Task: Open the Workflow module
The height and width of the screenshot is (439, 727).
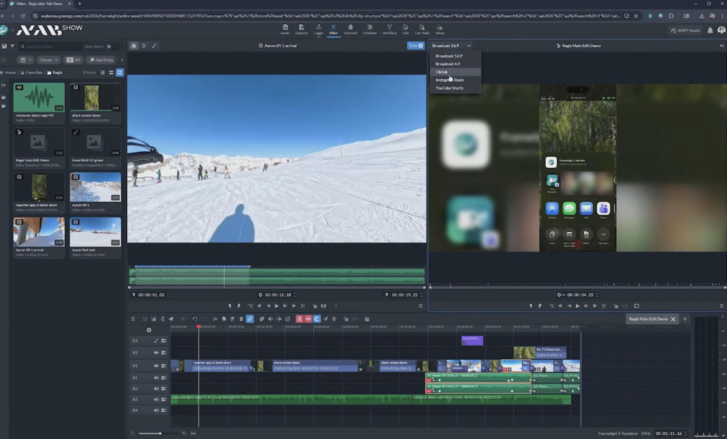Action: pos(390,29)
